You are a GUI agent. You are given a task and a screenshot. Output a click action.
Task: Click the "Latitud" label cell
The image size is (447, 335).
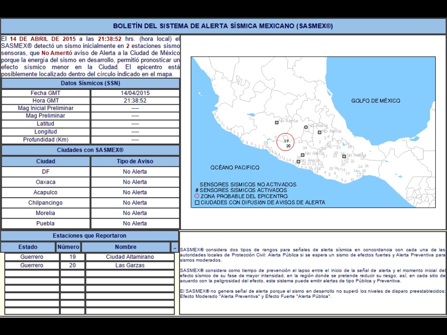point(45,123)
